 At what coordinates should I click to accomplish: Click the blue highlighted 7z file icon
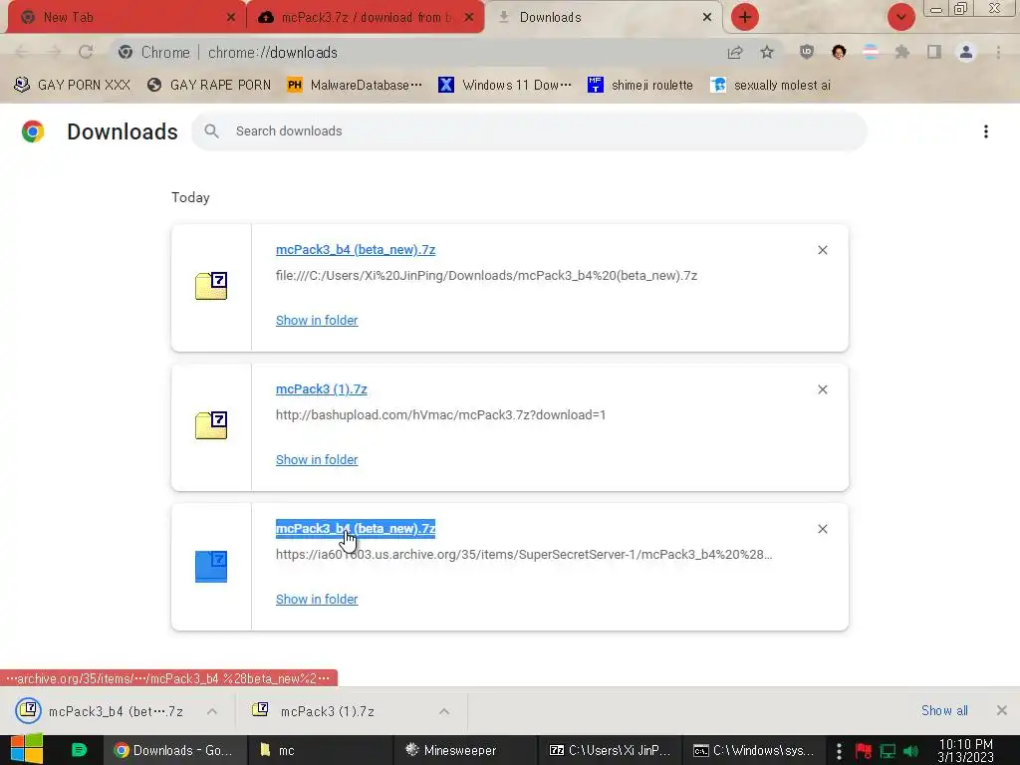[211, 566]
